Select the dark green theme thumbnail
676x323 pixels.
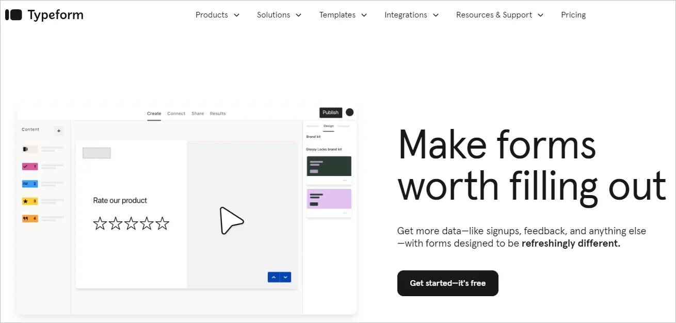point(329,166)
